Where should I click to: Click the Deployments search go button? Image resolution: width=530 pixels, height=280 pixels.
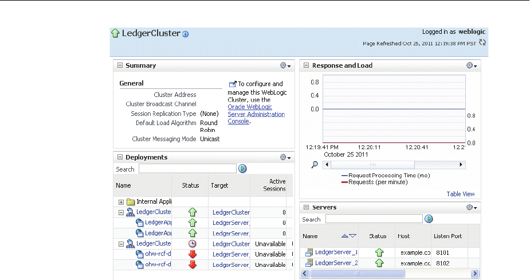coord(242,169)
